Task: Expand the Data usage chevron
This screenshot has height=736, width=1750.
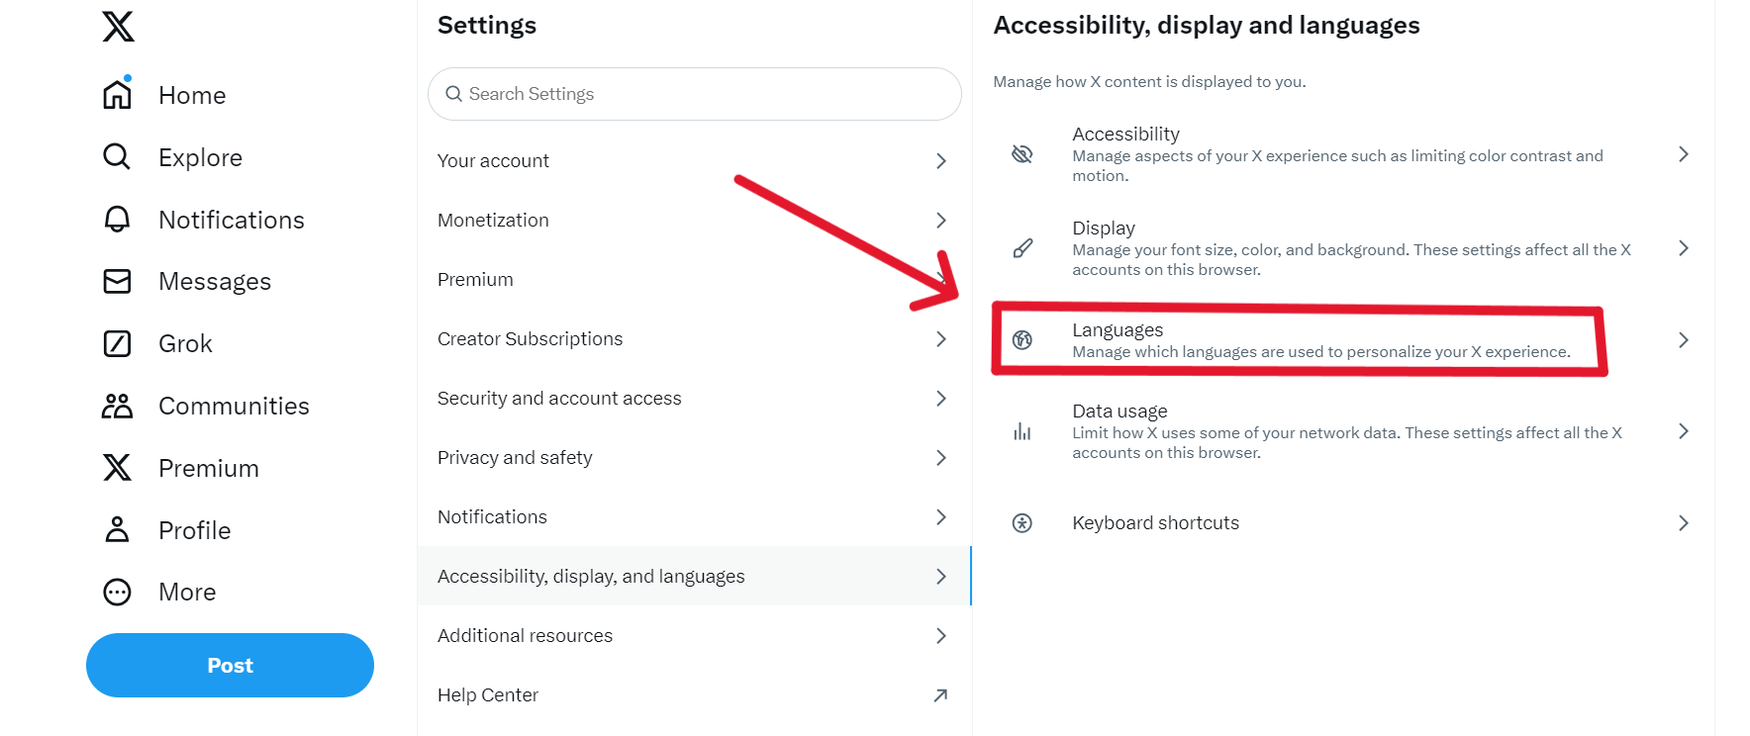Action: [x=1683, y=431]
